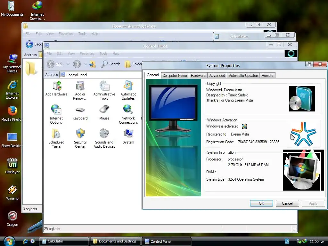Open the Add Hardware applet
Viewport: 328px width, 246px height.
coord(56,88)
